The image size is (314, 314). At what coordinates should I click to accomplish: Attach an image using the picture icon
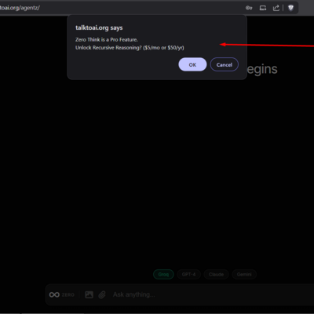point(89,294)
